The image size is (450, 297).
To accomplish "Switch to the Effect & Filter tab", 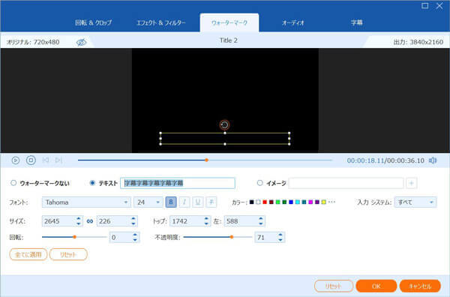I will pos(160,22).
